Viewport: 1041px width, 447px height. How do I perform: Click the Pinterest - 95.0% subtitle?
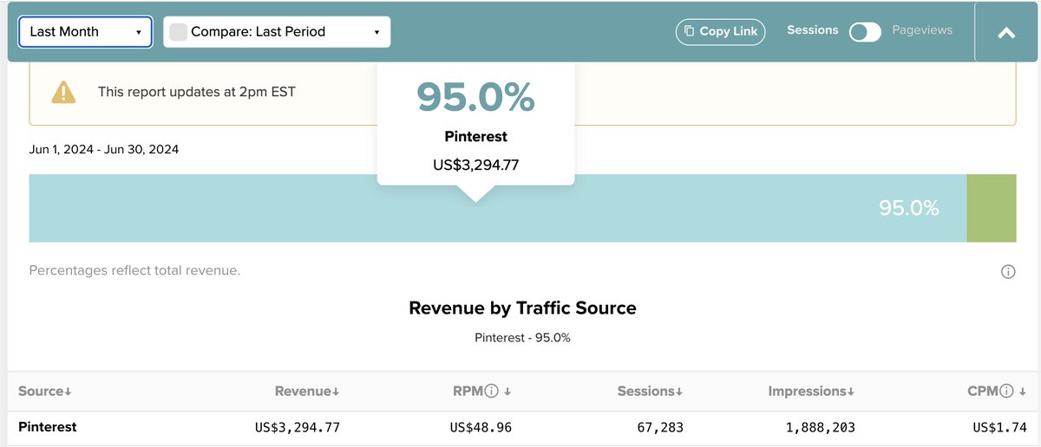point(522,338)
